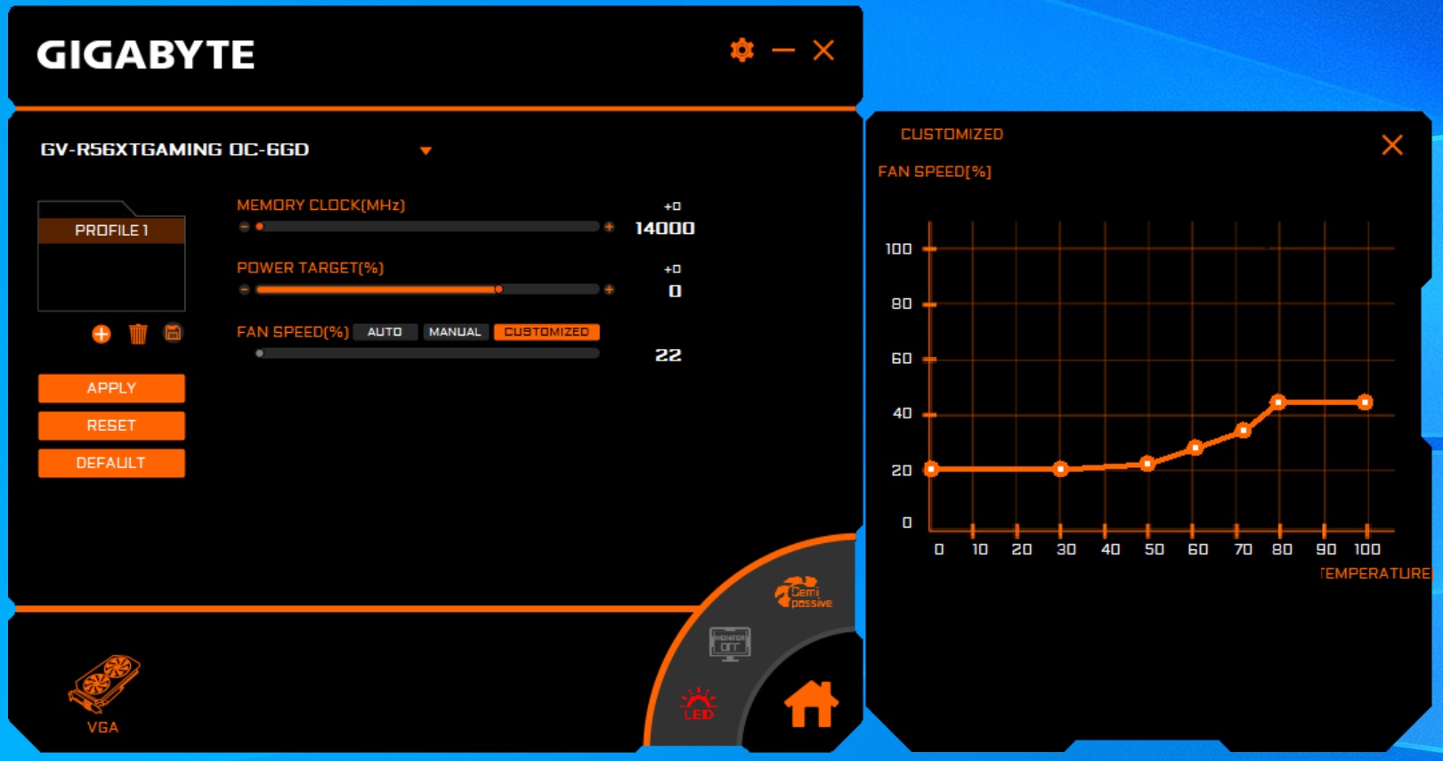The width and height of the screenshot is (1443, 761).
Task: Click the RESET button
Action: coord(111,425)
